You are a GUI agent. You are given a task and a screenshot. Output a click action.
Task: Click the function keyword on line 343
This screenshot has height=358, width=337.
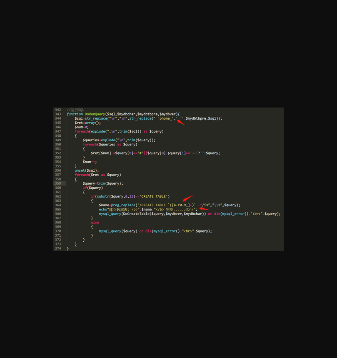(75, 114)
